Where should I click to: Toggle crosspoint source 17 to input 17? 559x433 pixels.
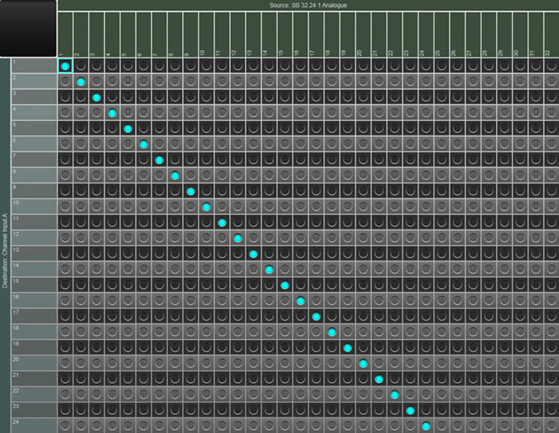point(316,317)
